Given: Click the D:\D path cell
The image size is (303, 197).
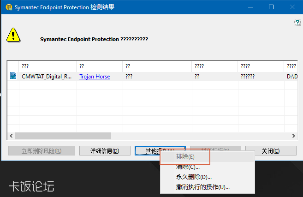Looking at the screenshot, I should [292, 77].
